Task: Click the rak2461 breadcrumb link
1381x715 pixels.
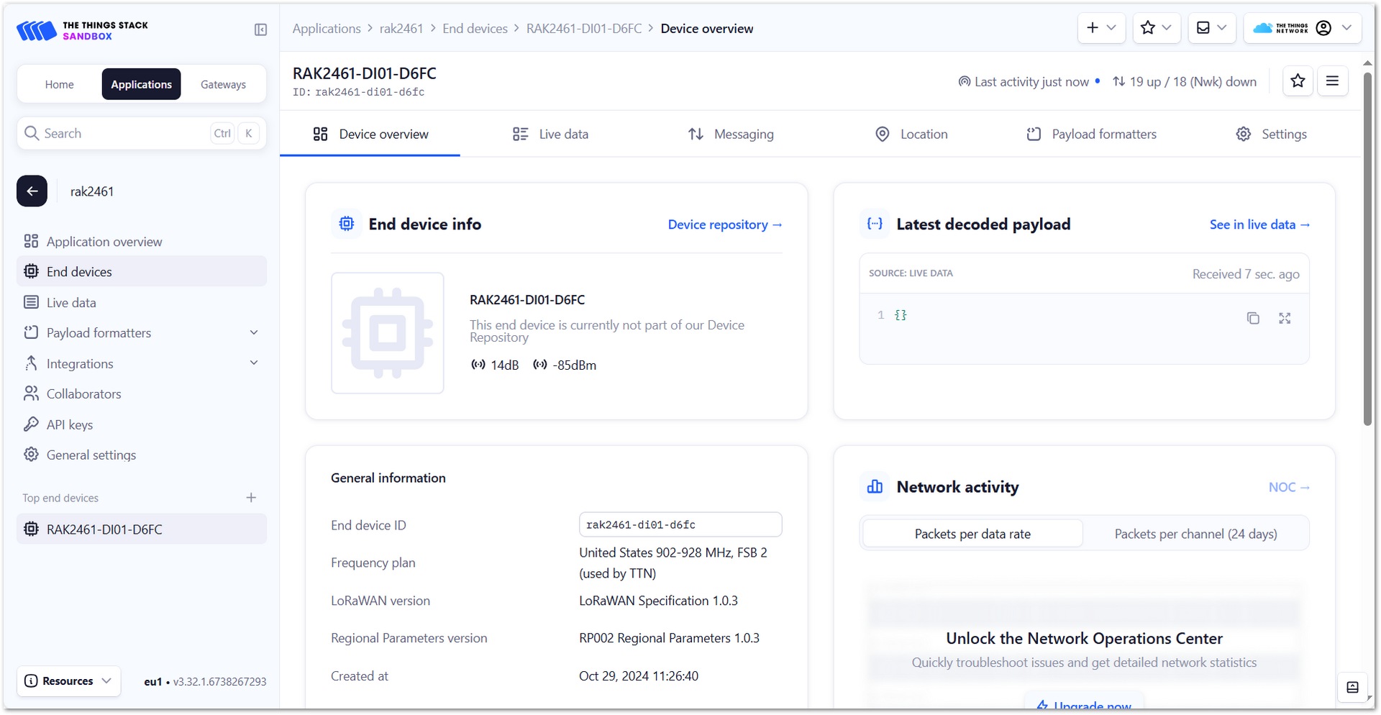Action: coord(401,29)
